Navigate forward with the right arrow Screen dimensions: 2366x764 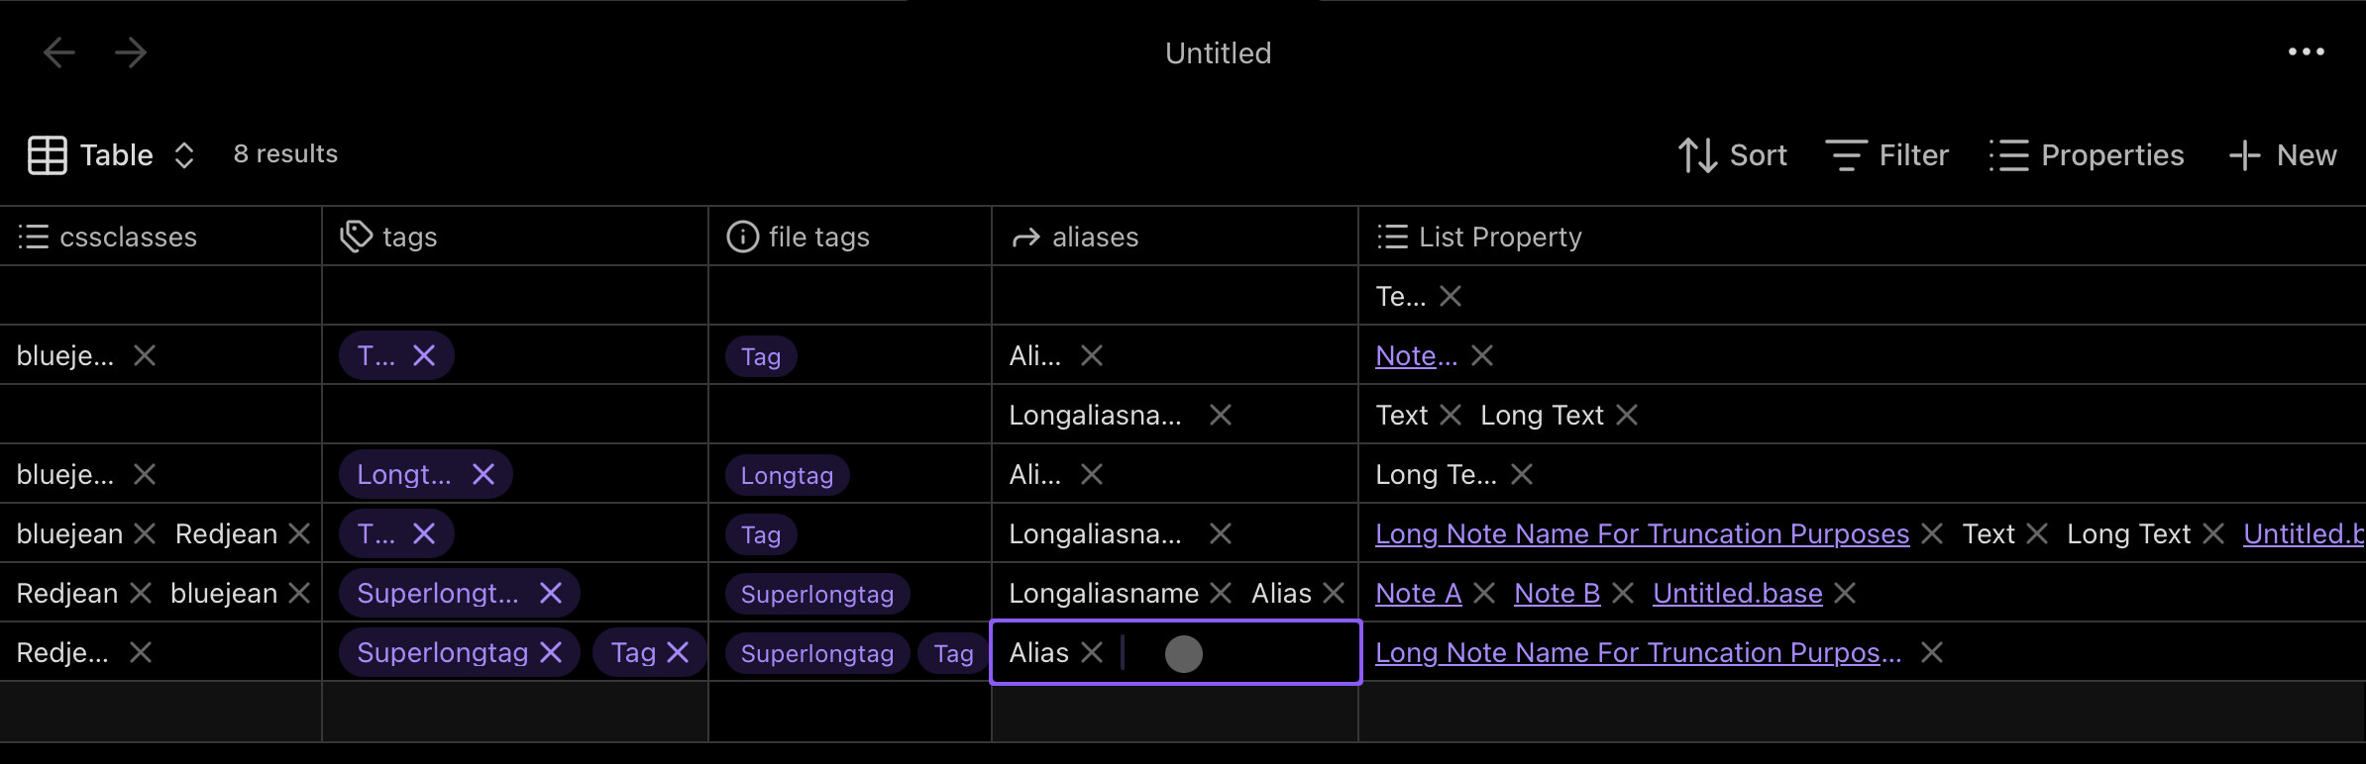tap(131, 52)
